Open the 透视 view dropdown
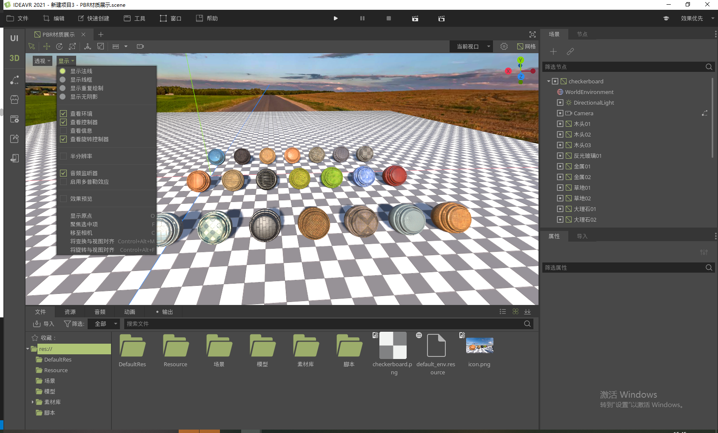The height and width of the screenshot is (433, 718). tap(43, 61)
